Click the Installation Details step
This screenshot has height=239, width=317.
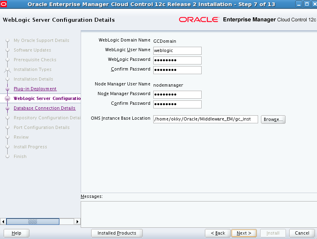33,79
